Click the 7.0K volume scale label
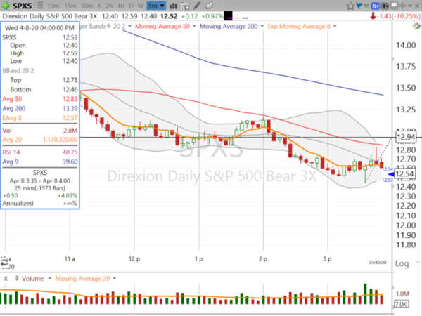Screen dimensions: 422x316 [x=401, y=304]
